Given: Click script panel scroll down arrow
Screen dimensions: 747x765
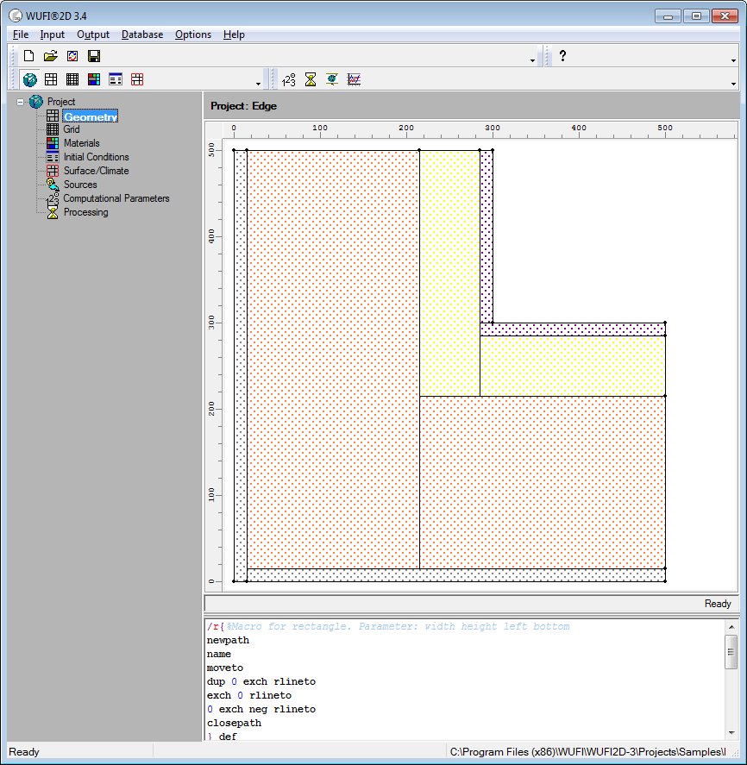Looking at the screenshot, I should click(x=731, y=733).
